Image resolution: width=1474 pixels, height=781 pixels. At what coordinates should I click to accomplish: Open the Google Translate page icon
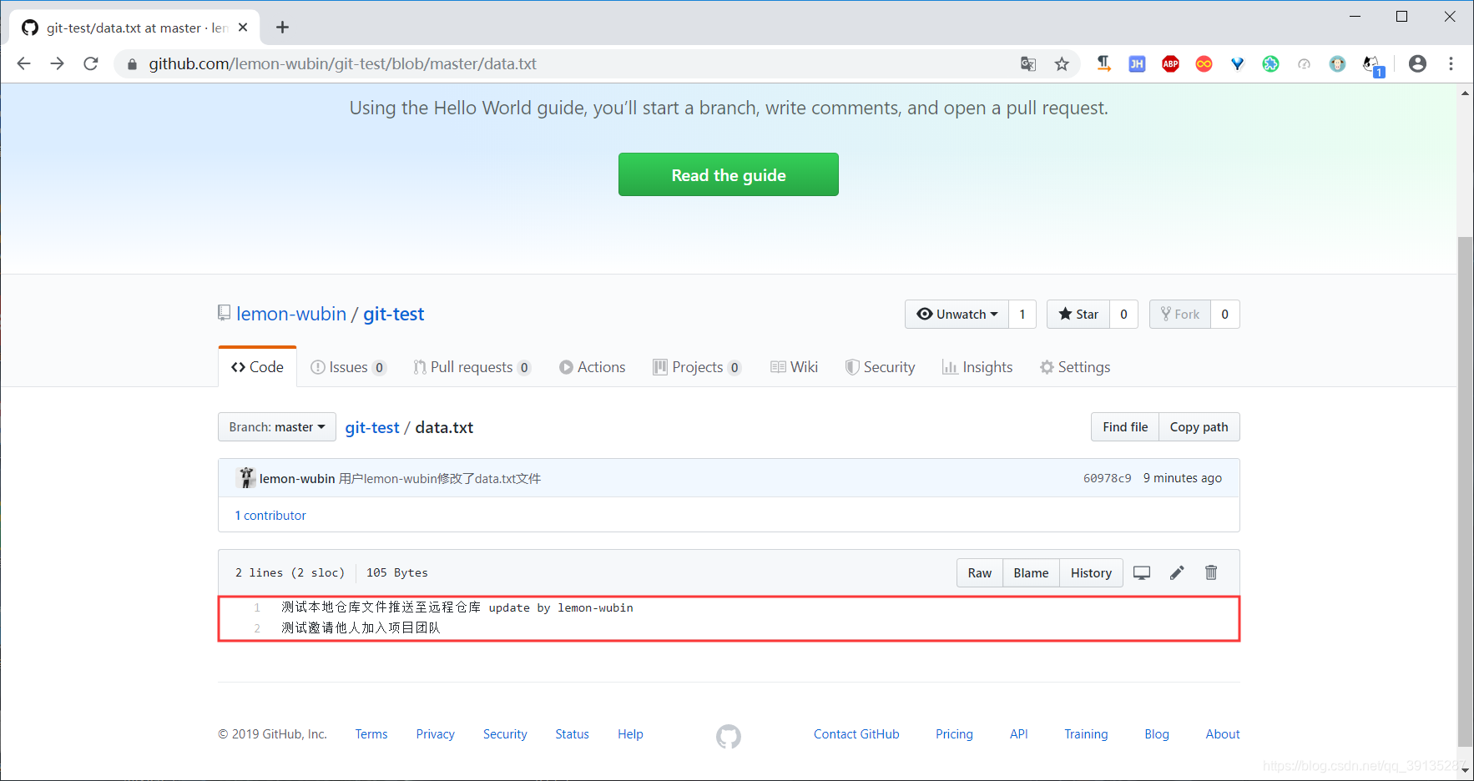(x=1028, y=64)
